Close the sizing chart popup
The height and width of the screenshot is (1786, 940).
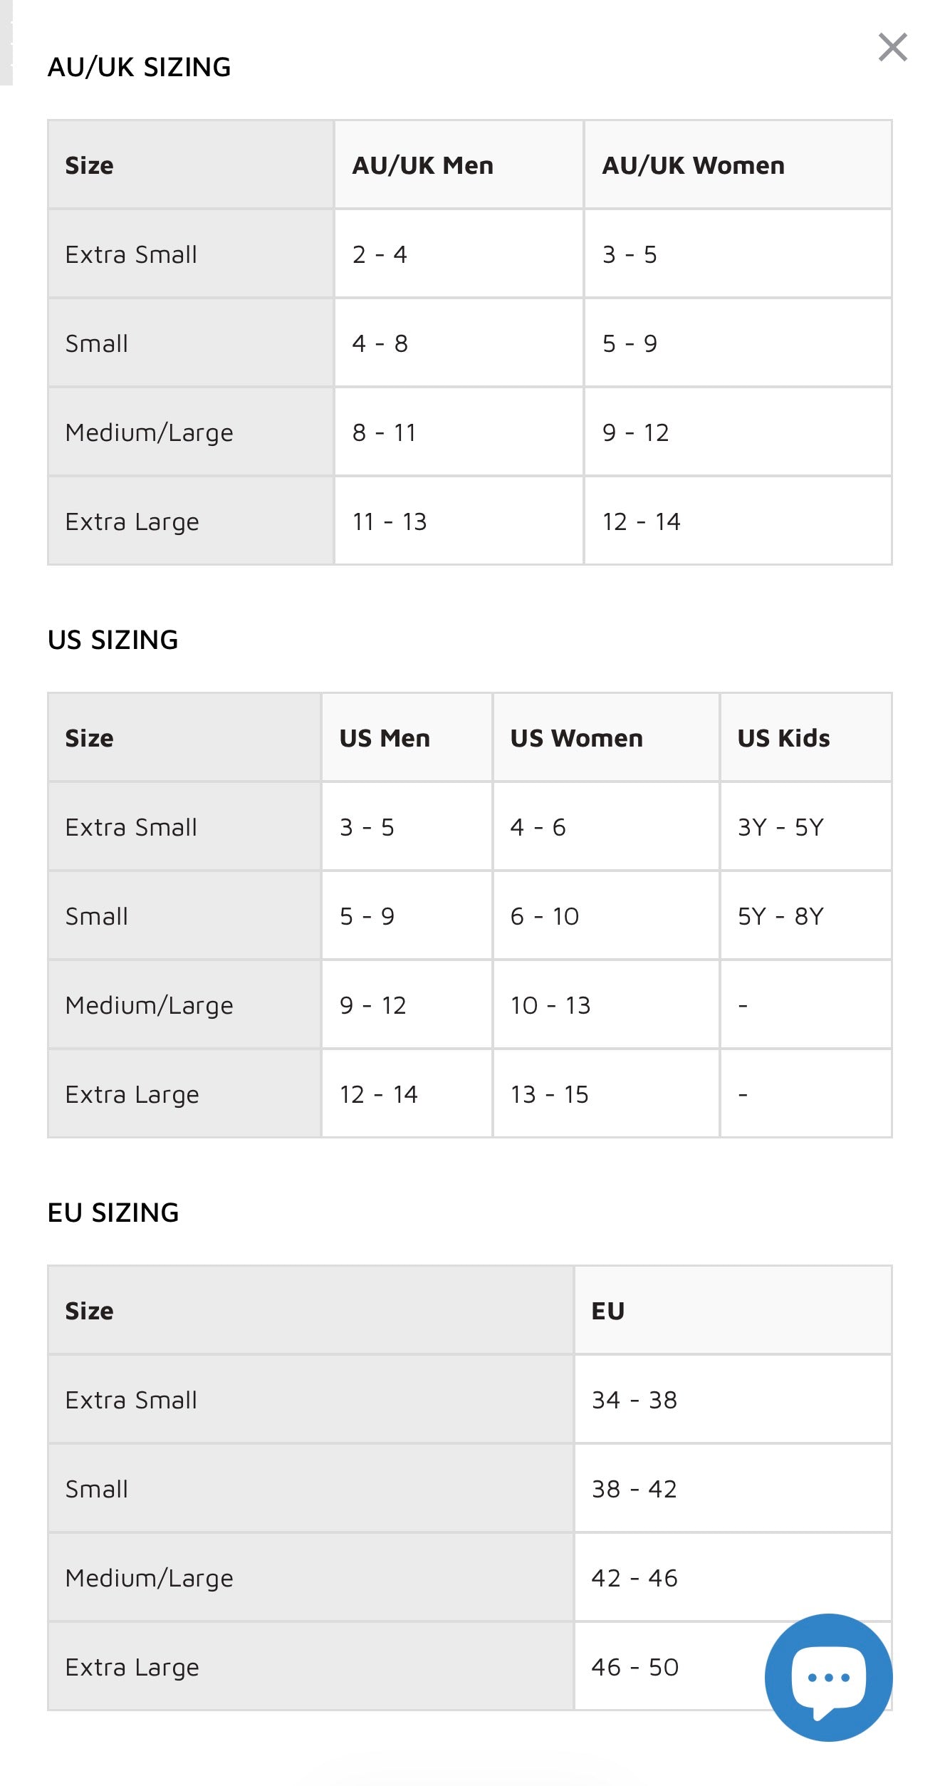tap(892, 47)
